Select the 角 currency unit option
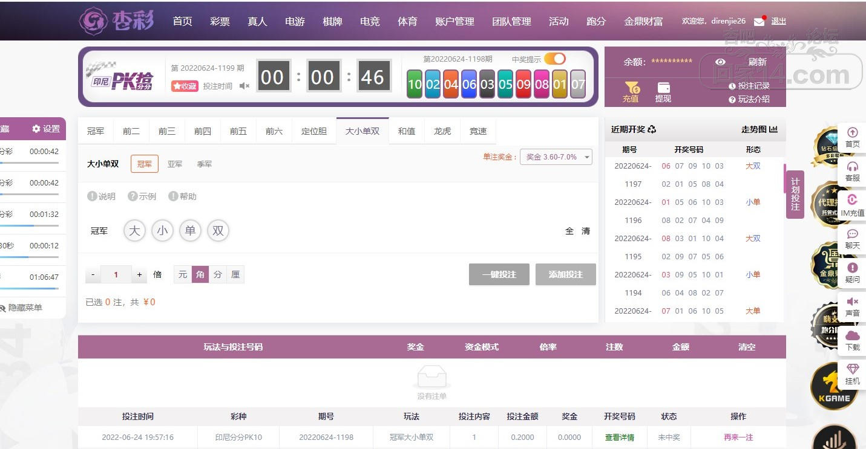The width and height of the screenshot is (866, 449). point(200,274)
